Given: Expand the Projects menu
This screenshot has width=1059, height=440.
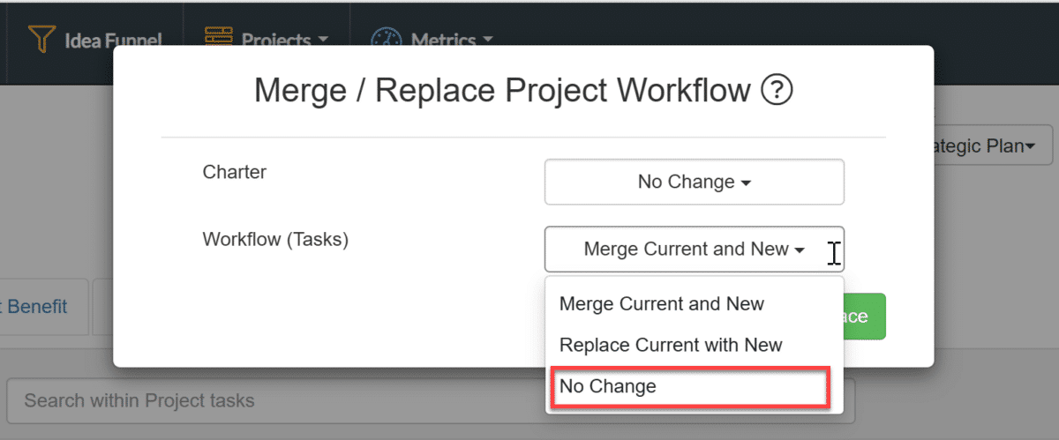Looking at the screenshot, I should 267,40.
